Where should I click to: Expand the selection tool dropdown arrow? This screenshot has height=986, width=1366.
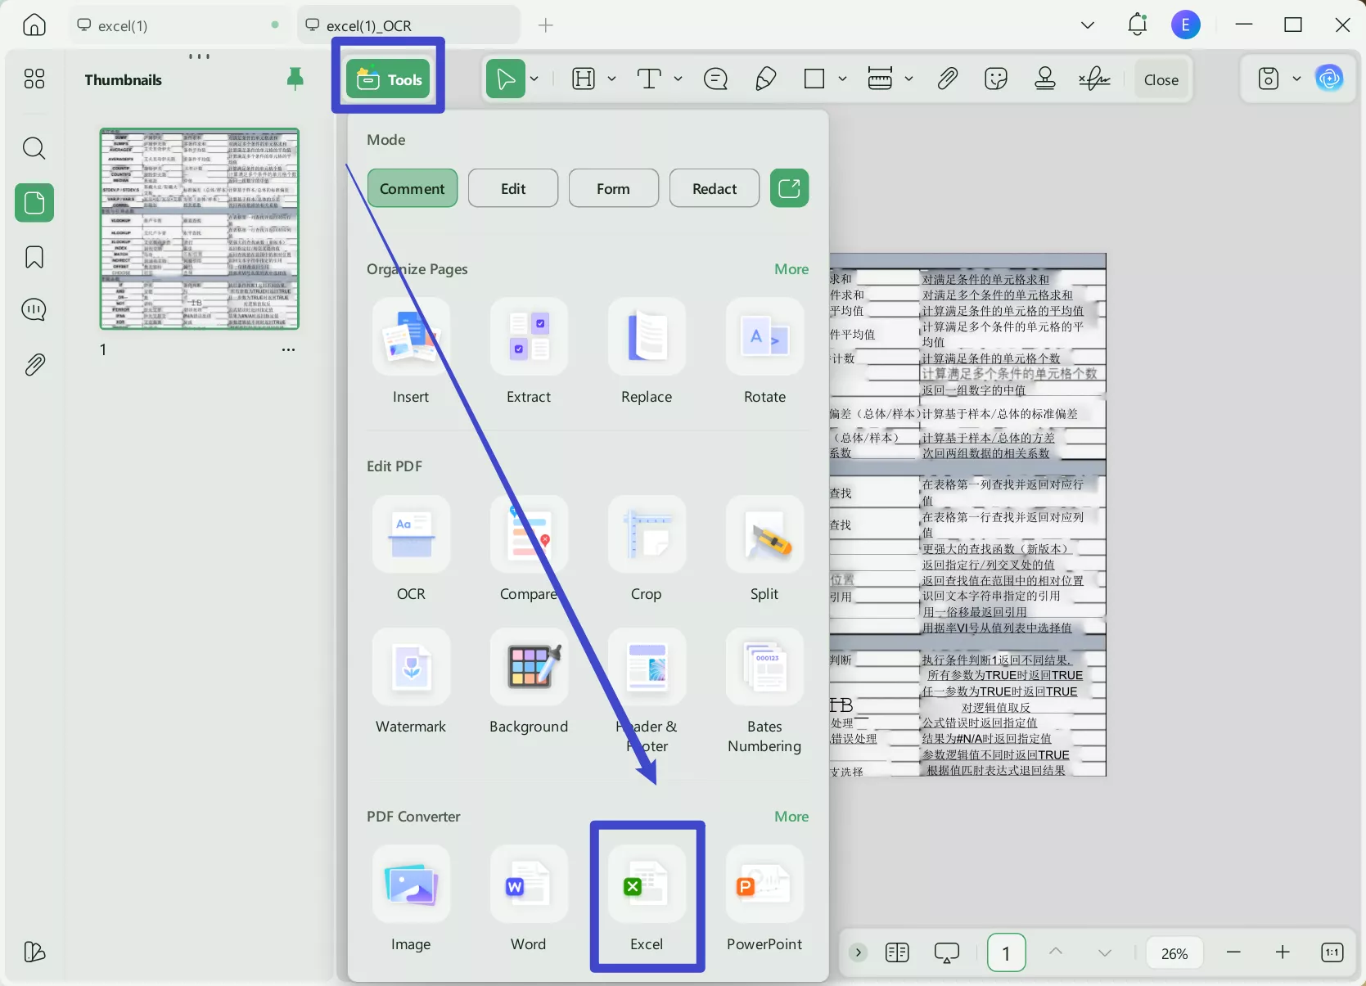(534, 79)
